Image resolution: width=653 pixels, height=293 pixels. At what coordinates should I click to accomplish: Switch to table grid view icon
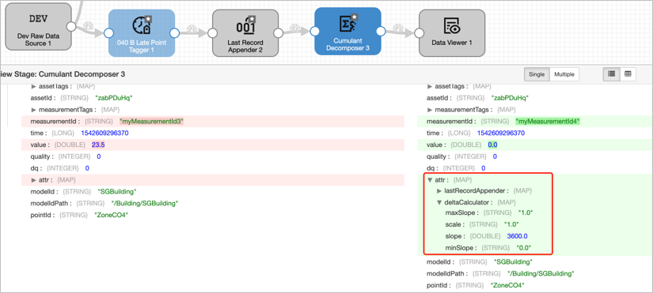pyautogui.click(x=628, y=74)
